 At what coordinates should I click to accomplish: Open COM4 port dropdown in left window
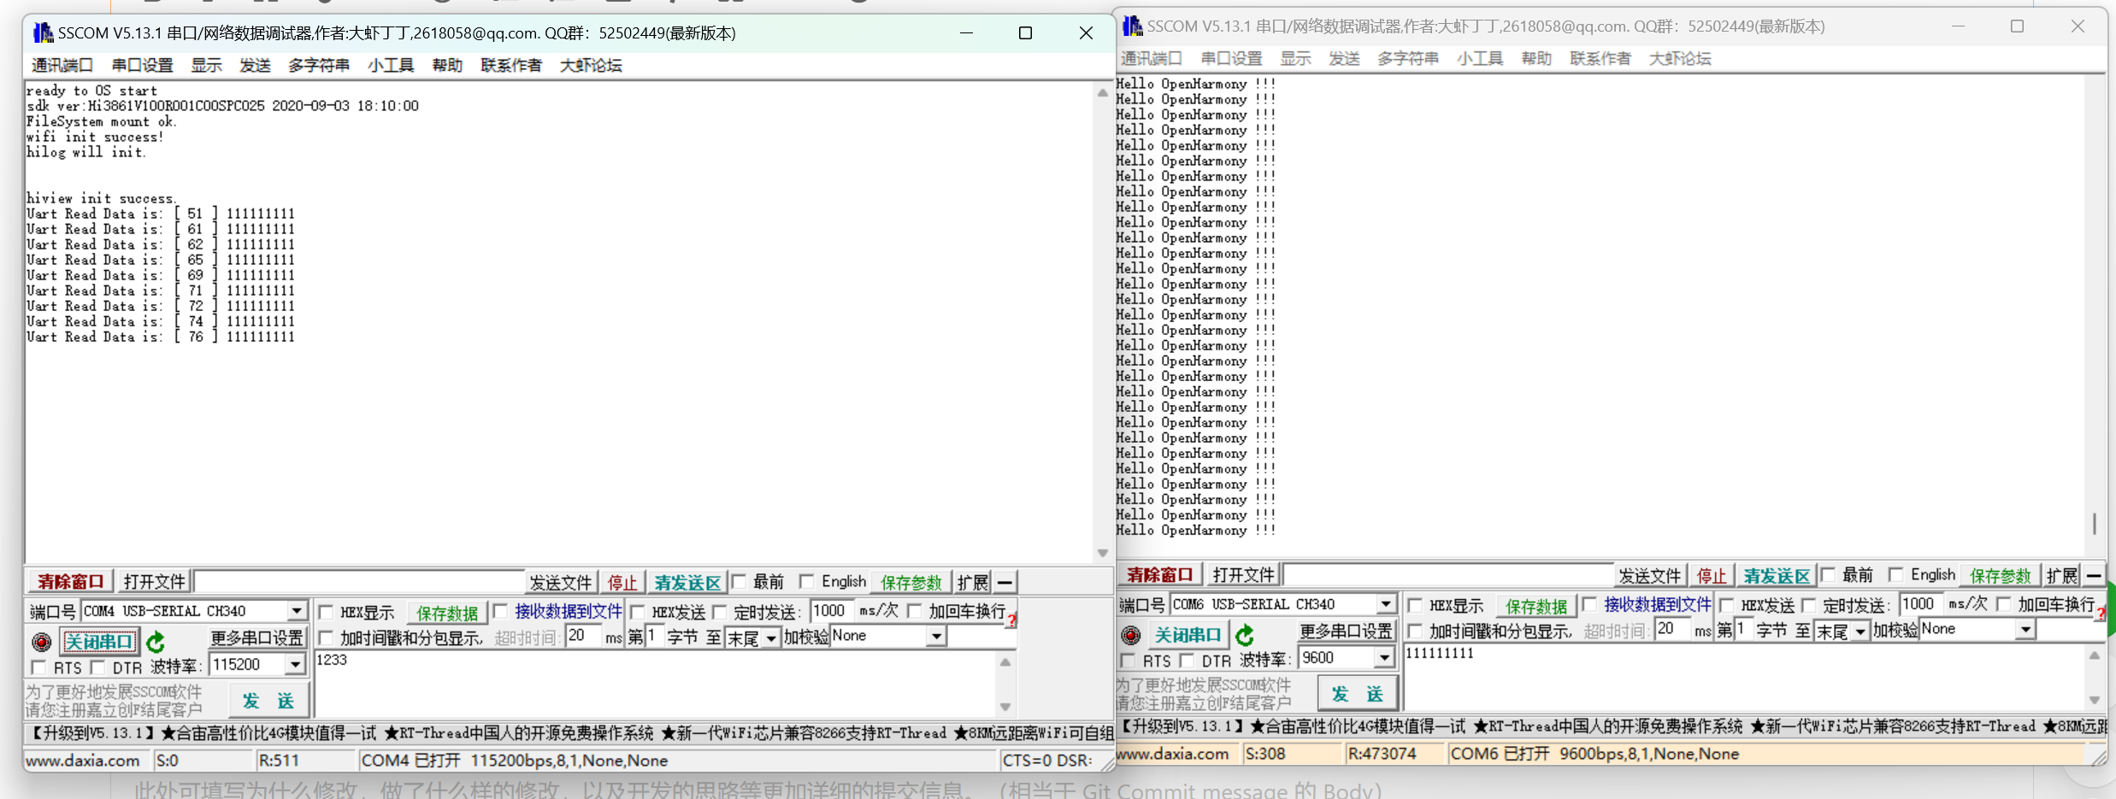[x=297, y=611]
